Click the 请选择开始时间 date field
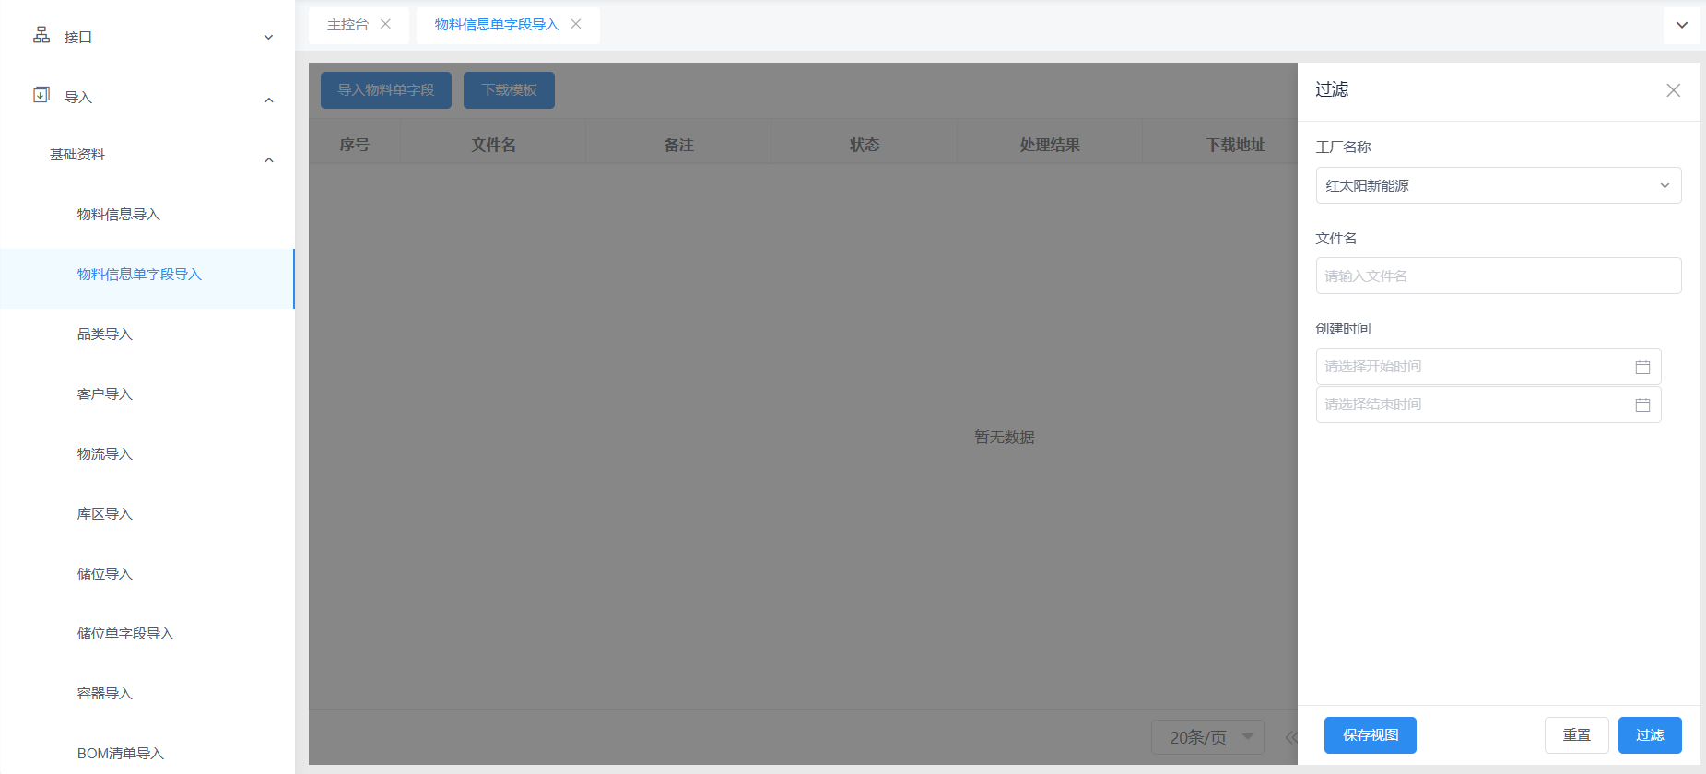The height and width of the screenshot is (774, 1706). 1488,367
